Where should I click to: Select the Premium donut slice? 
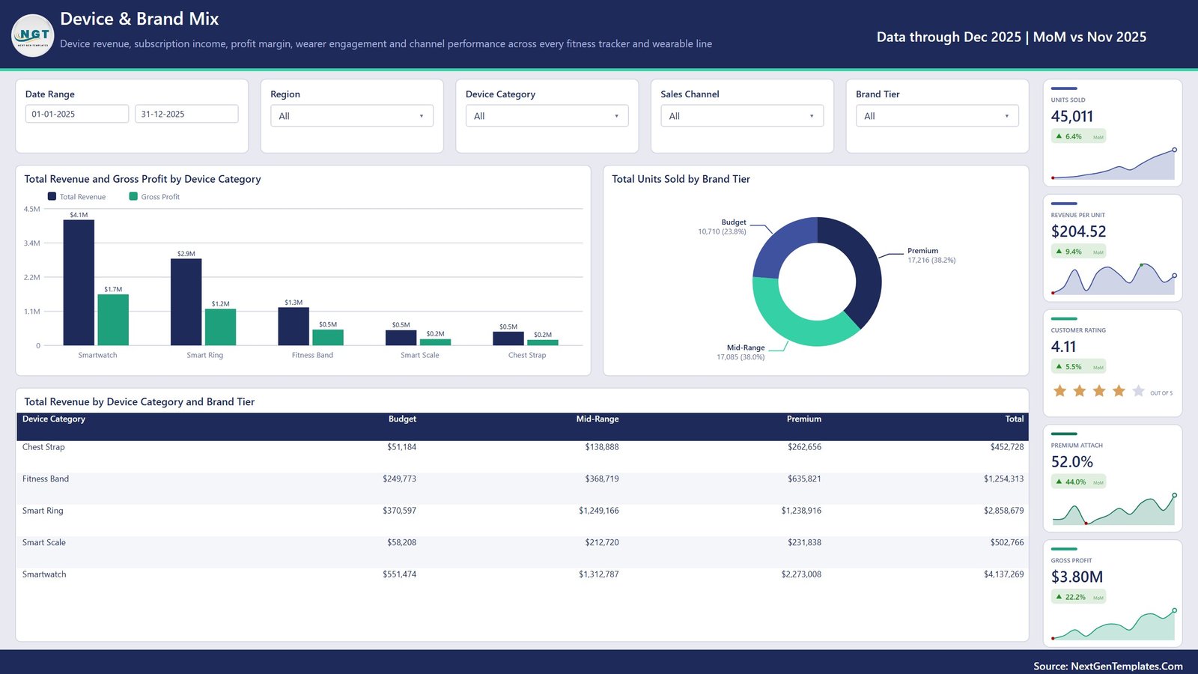click(x=869, y=270)
